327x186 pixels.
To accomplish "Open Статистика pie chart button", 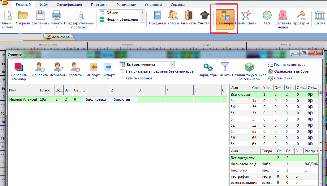I will 282,78.
